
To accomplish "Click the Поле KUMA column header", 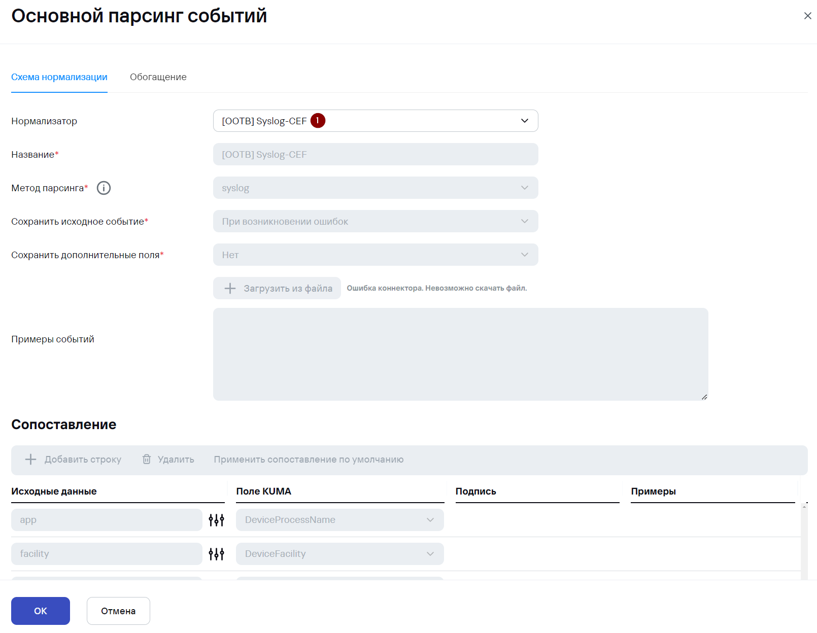I will pos(264,491).
